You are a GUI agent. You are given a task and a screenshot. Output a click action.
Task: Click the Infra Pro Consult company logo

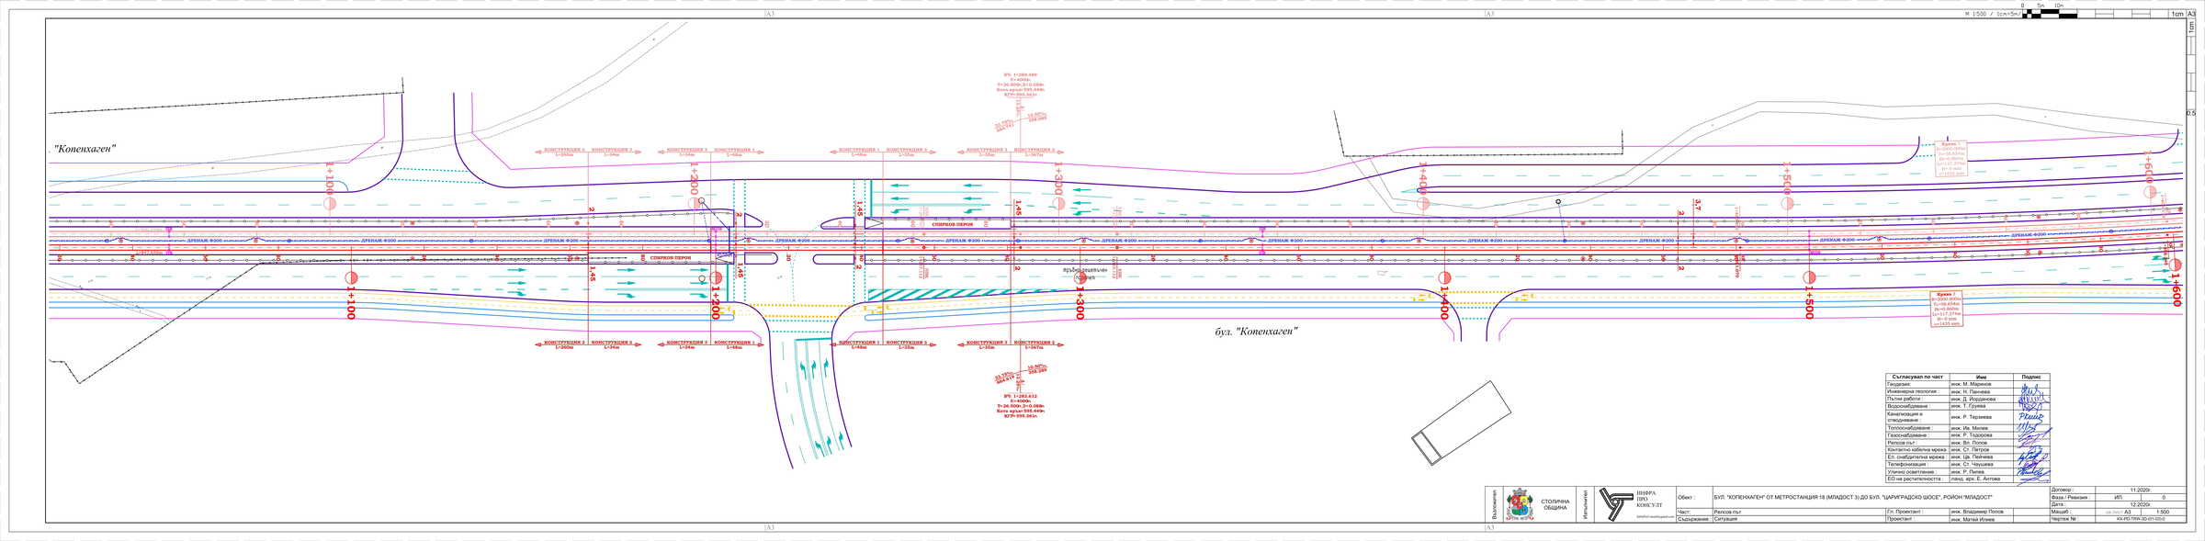point(1616,504)
